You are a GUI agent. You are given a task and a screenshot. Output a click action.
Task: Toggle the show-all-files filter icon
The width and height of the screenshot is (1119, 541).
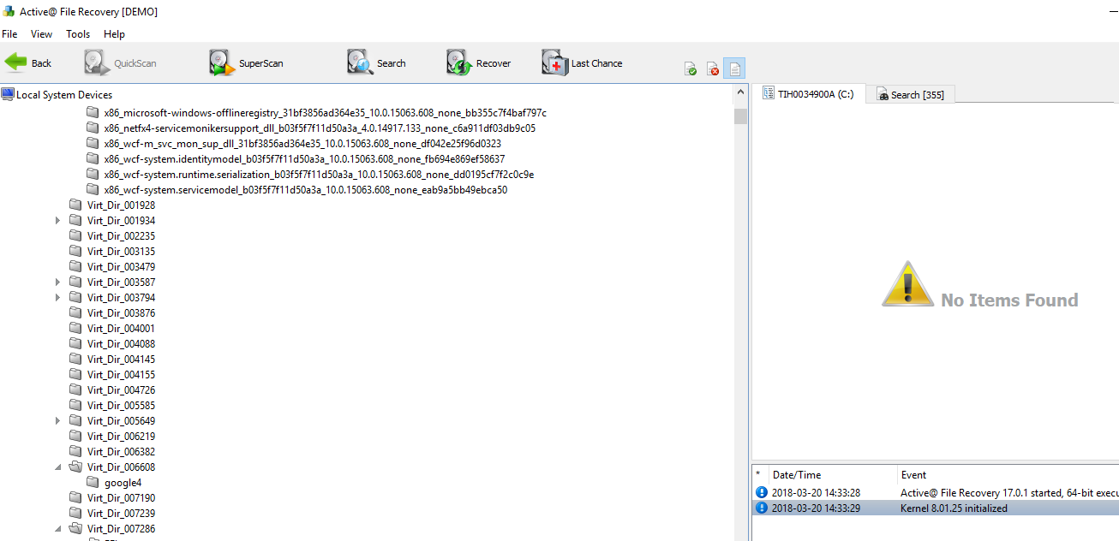pyautogui.click(x=734, y=68)
